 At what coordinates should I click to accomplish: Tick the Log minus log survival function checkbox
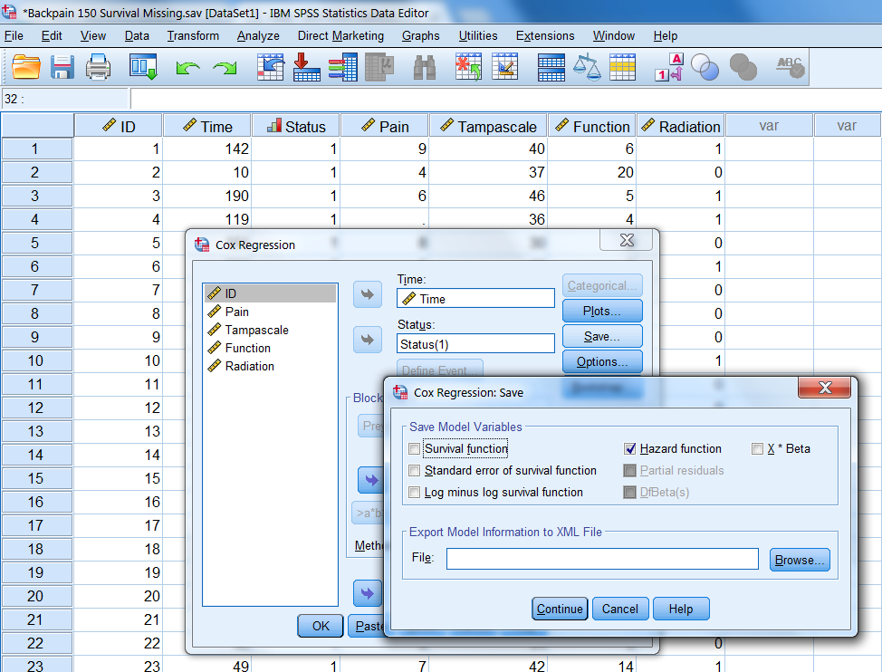tap(415, 493)
